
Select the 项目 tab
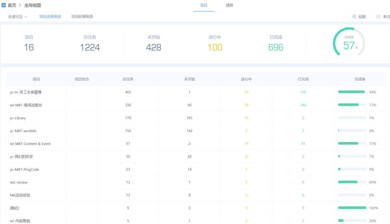[203, 5]
